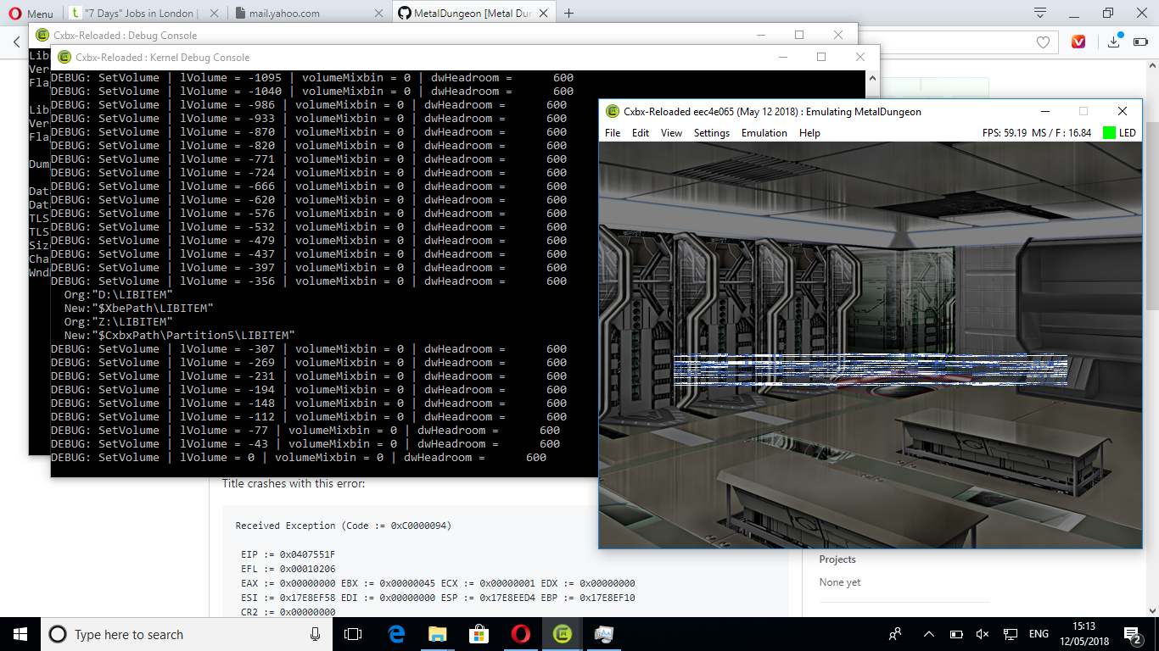Image resolution: width=1159 pixels, height=651 pixels.
Task: Close the mail.yahoo.com tab
Action: pos(378,14)
